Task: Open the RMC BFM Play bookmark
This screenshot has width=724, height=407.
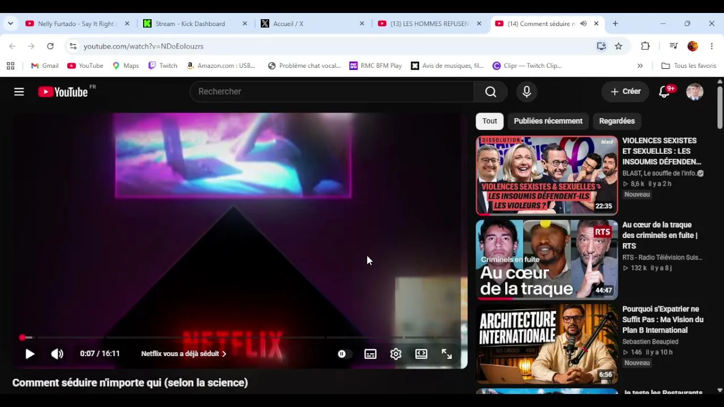Action: 376,66
